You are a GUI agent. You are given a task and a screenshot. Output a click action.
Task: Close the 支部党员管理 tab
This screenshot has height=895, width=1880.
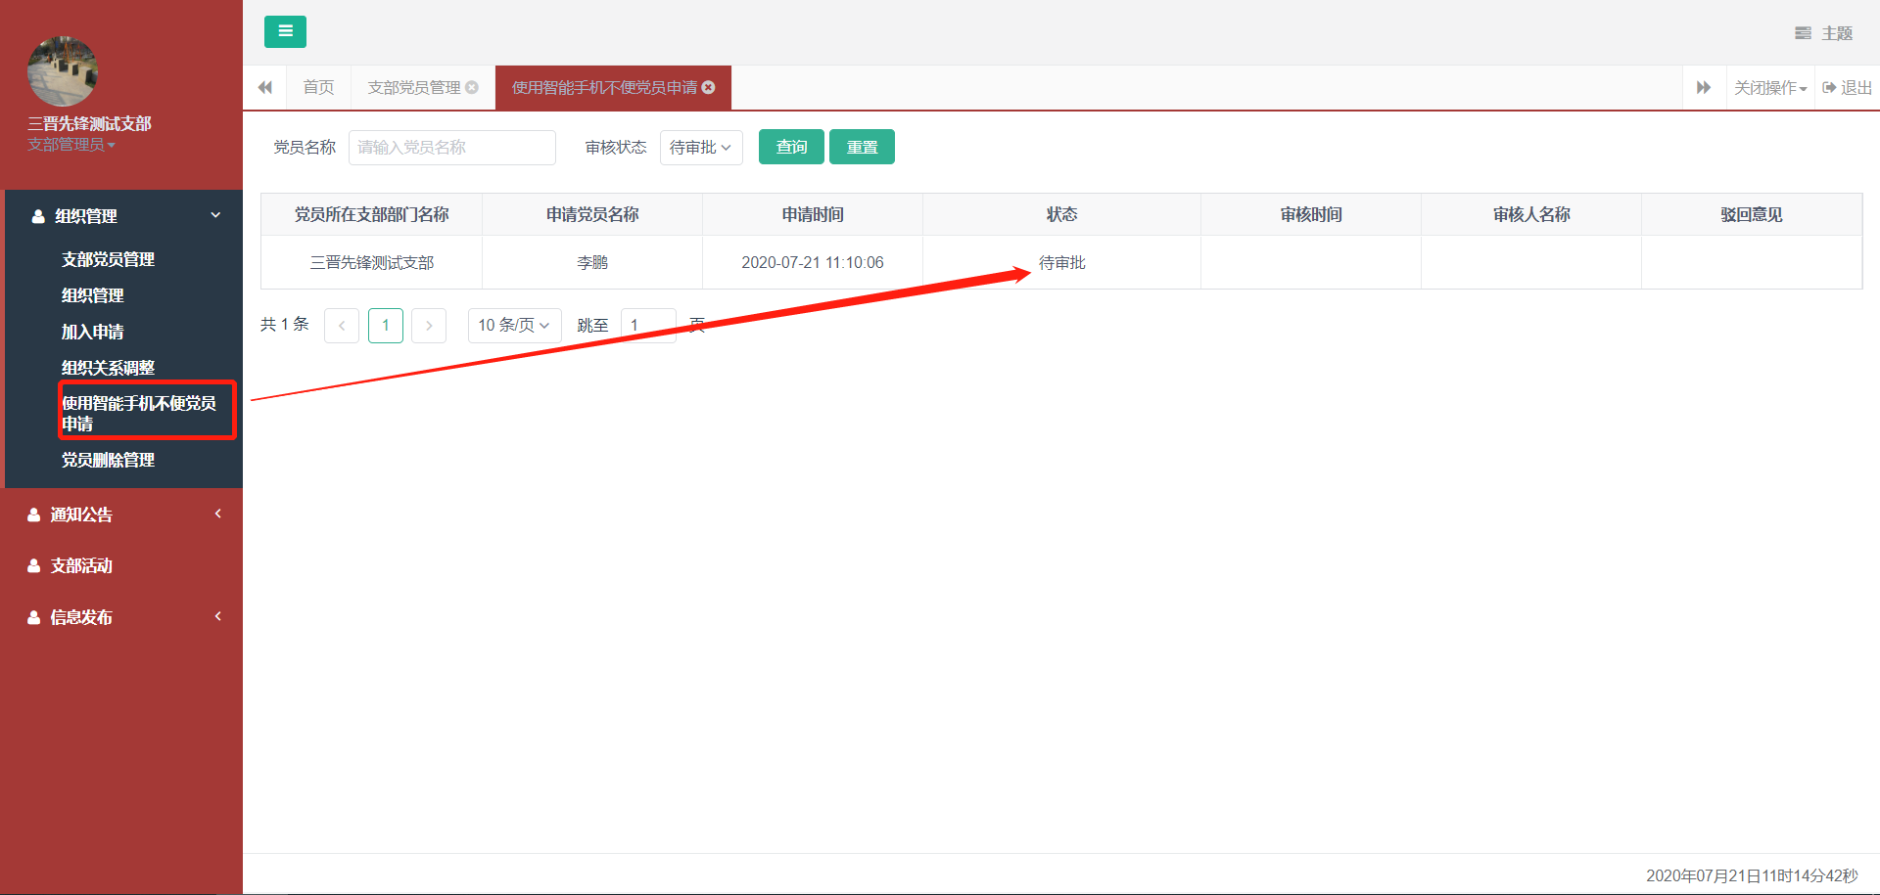[472, 88]
